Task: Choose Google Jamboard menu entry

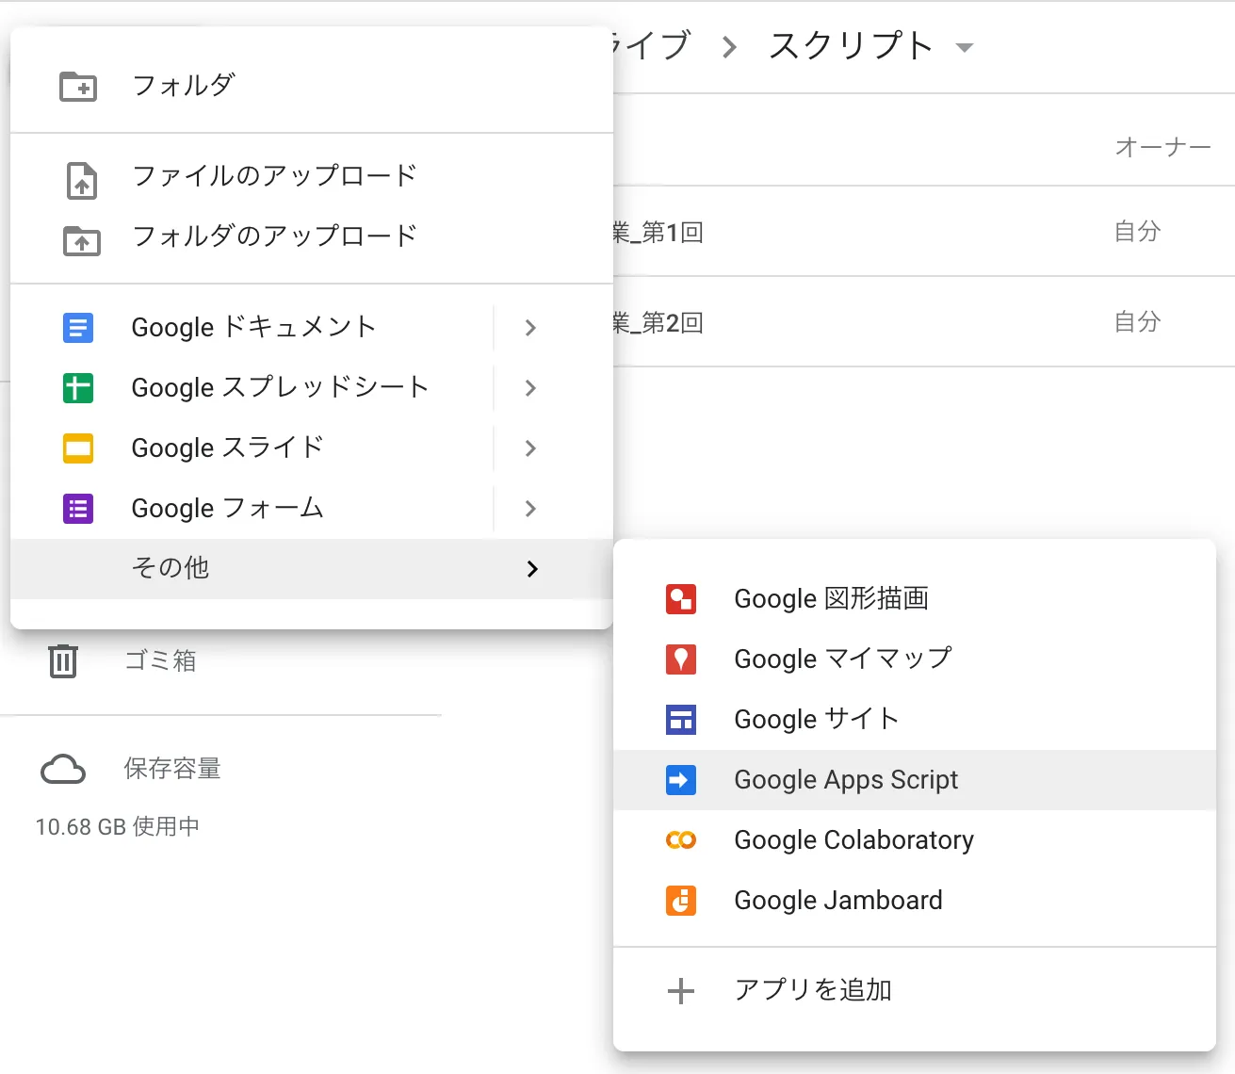Action: [837, 901]
